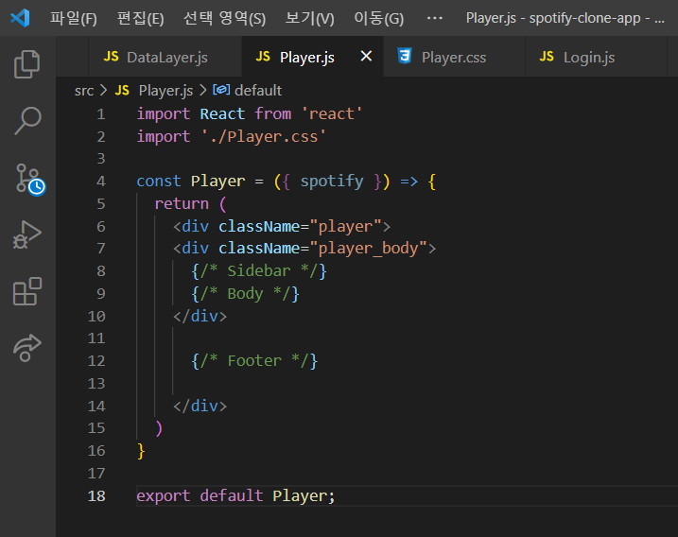Viewport: 678px width, 537px height.
Task: Click the return keyword on line 5
Action: tap(182, 203)
